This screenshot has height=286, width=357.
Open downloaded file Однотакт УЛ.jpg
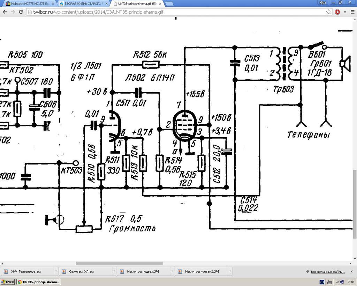pos(86,271)
